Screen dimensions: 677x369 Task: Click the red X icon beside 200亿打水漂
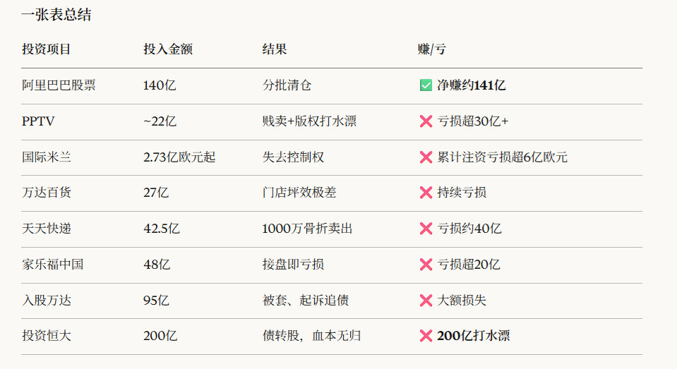pyautogui.click(x=426, y=336)
